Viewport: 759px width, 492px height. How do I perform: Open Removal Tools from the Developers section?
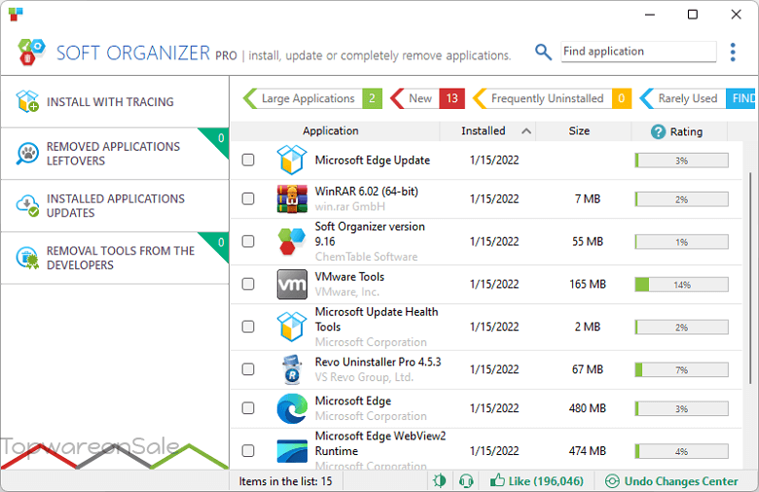[x=115, y=258]
